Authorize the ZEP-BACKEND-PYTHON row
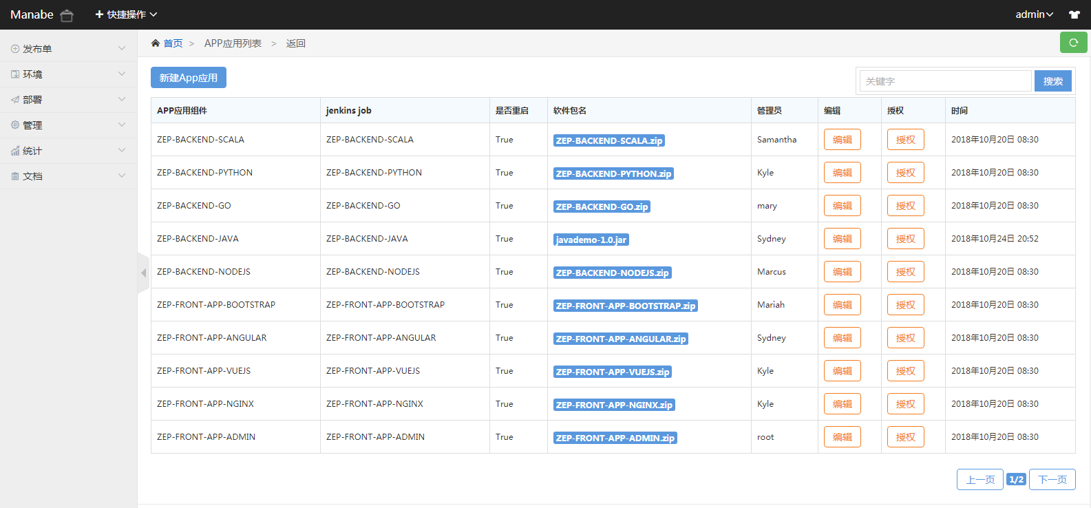 click(906, 173)
